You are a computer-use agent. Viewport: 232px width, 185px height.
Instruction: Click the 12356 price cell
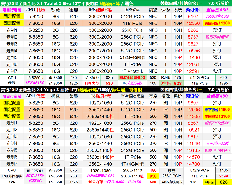point(193,23)
